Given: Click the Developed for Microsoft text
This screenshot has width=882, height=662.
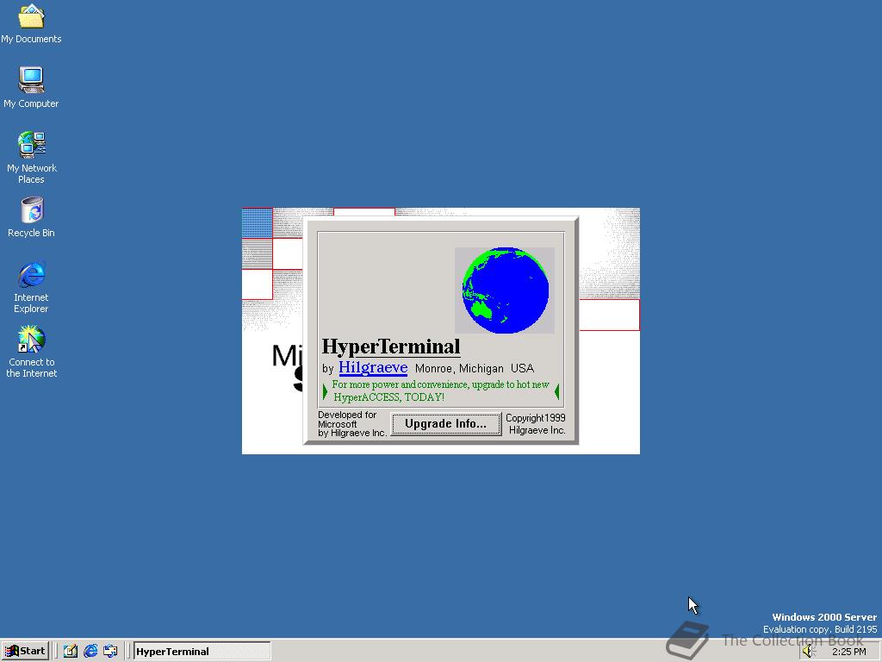Looking at the screenshot, I should pyautogui.click(x=352, y=424).
